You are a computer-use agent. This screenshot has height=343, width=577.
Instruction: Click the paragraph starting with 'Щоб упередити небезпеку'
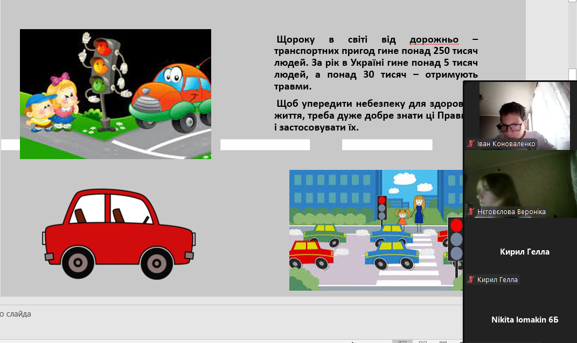tap(366, 115)
